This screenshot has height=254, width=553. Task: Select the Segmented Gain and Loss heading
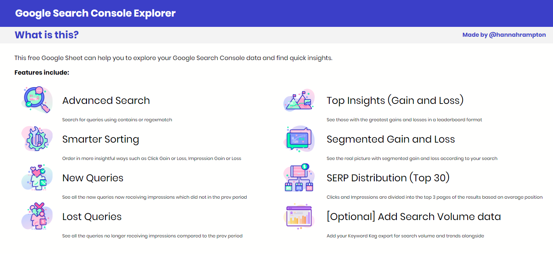[x=391, y=139]
